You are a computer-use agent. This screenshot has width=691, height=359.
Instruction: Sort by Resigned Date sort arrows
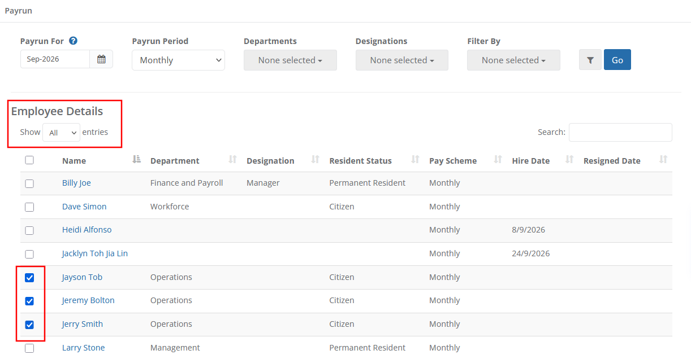click(x=663, y=160)
